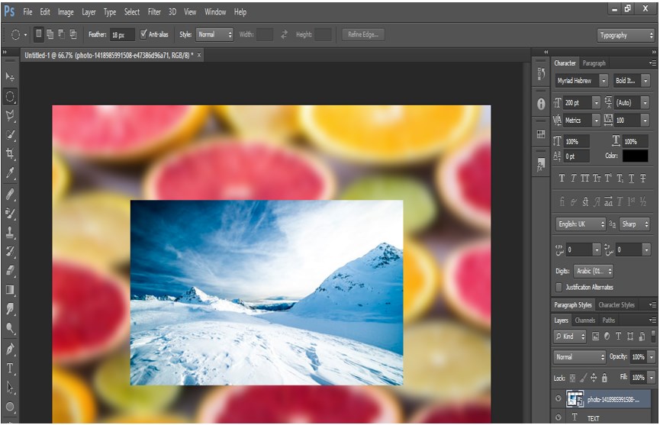
Task: Open the Typography workspace dropdown
Action: (x=625, y=35)
